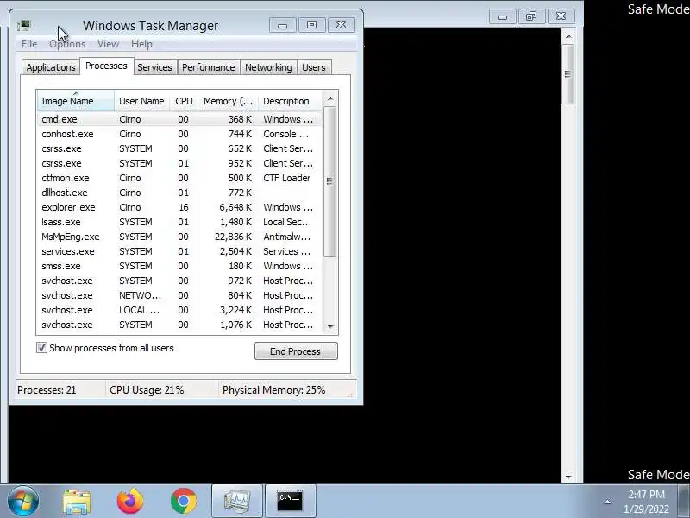The width and height of the screenshot is (690, 518).
Task: Select the lsass.exe process row
Action: click(179, 222)
